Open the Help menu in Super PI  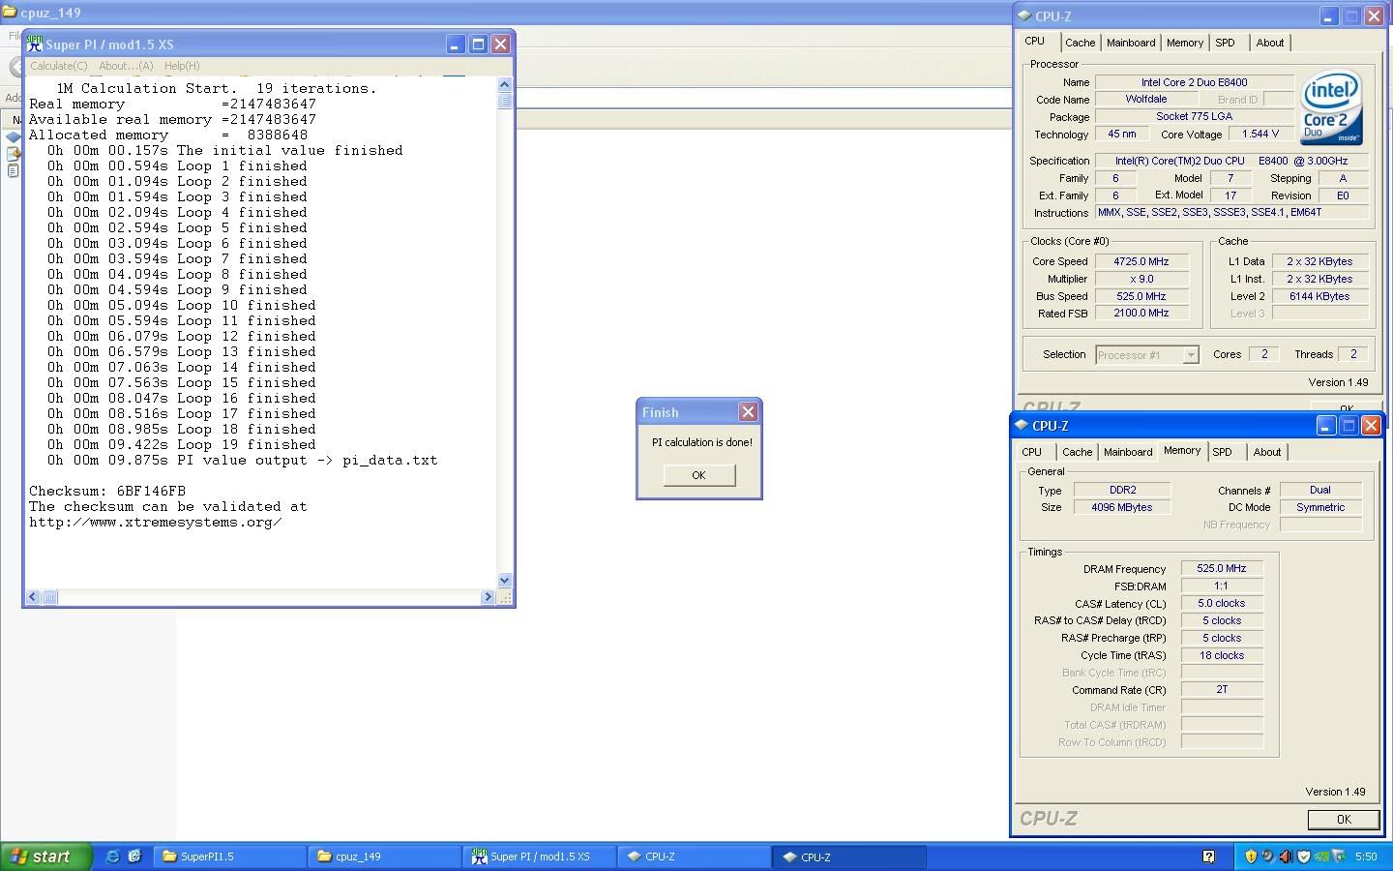[x=182, y=66]
